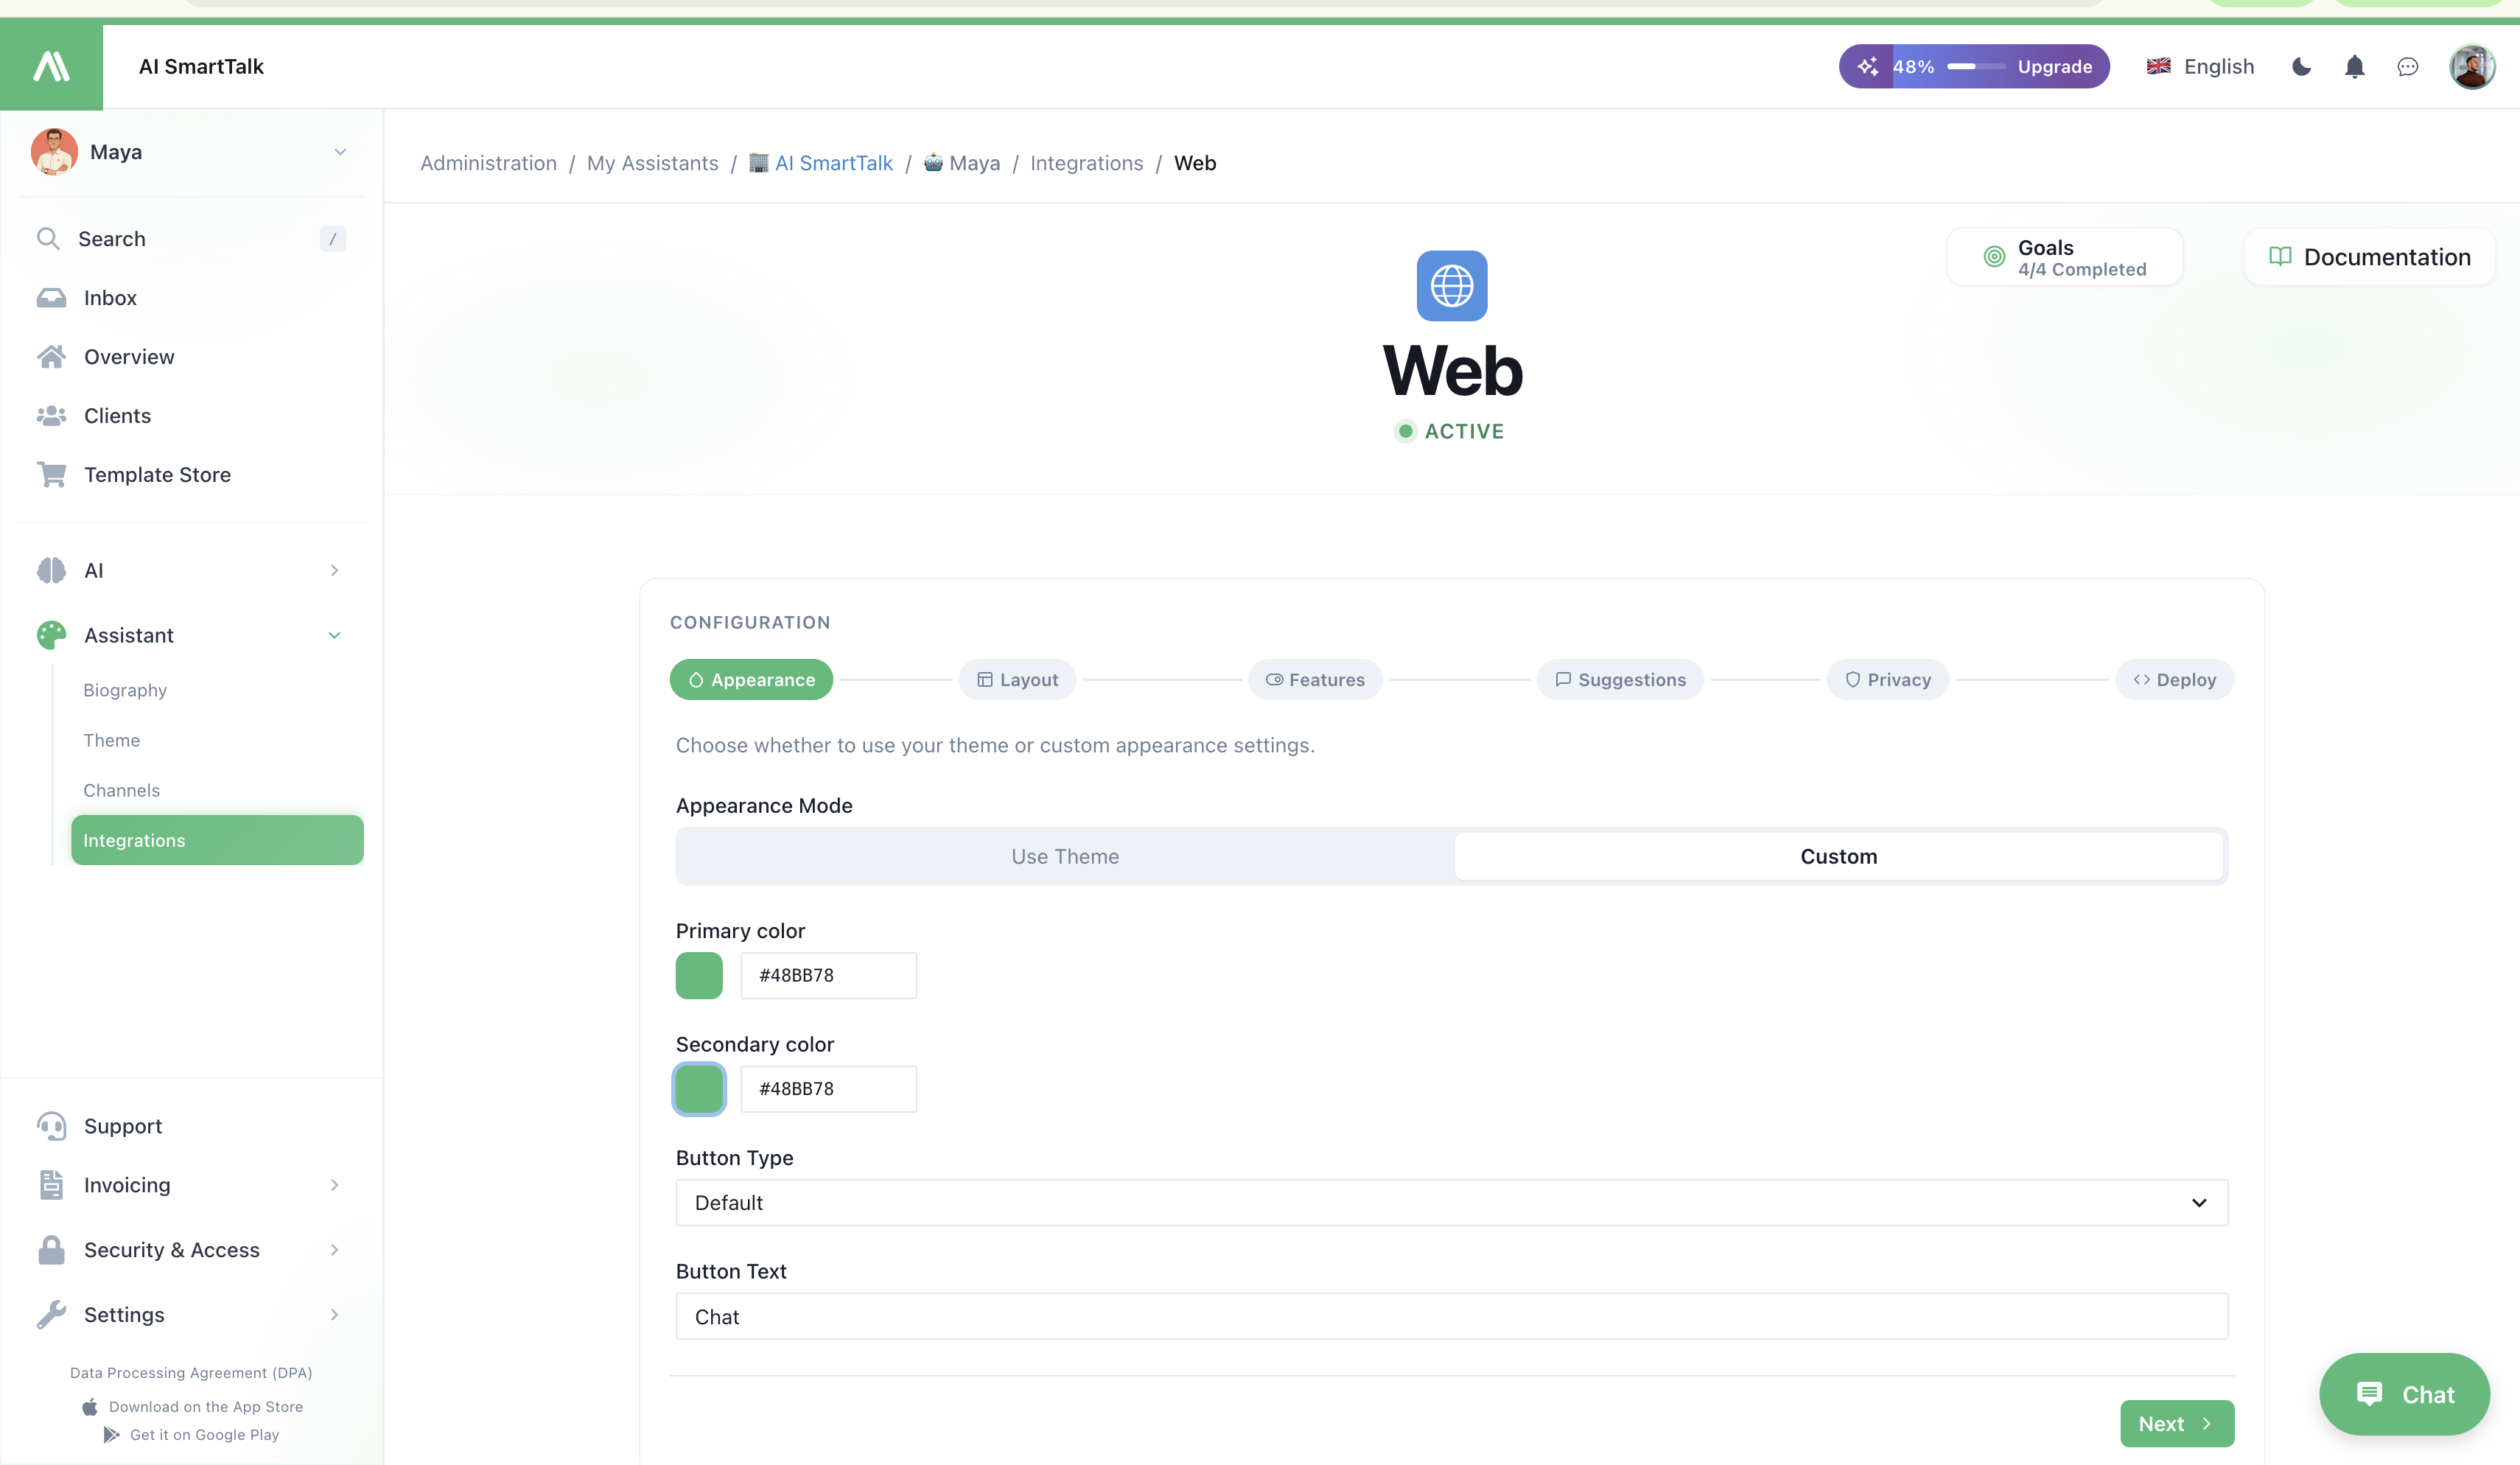
Task: Open the Integrations breadcrumb link
Action: (1086, 163)
